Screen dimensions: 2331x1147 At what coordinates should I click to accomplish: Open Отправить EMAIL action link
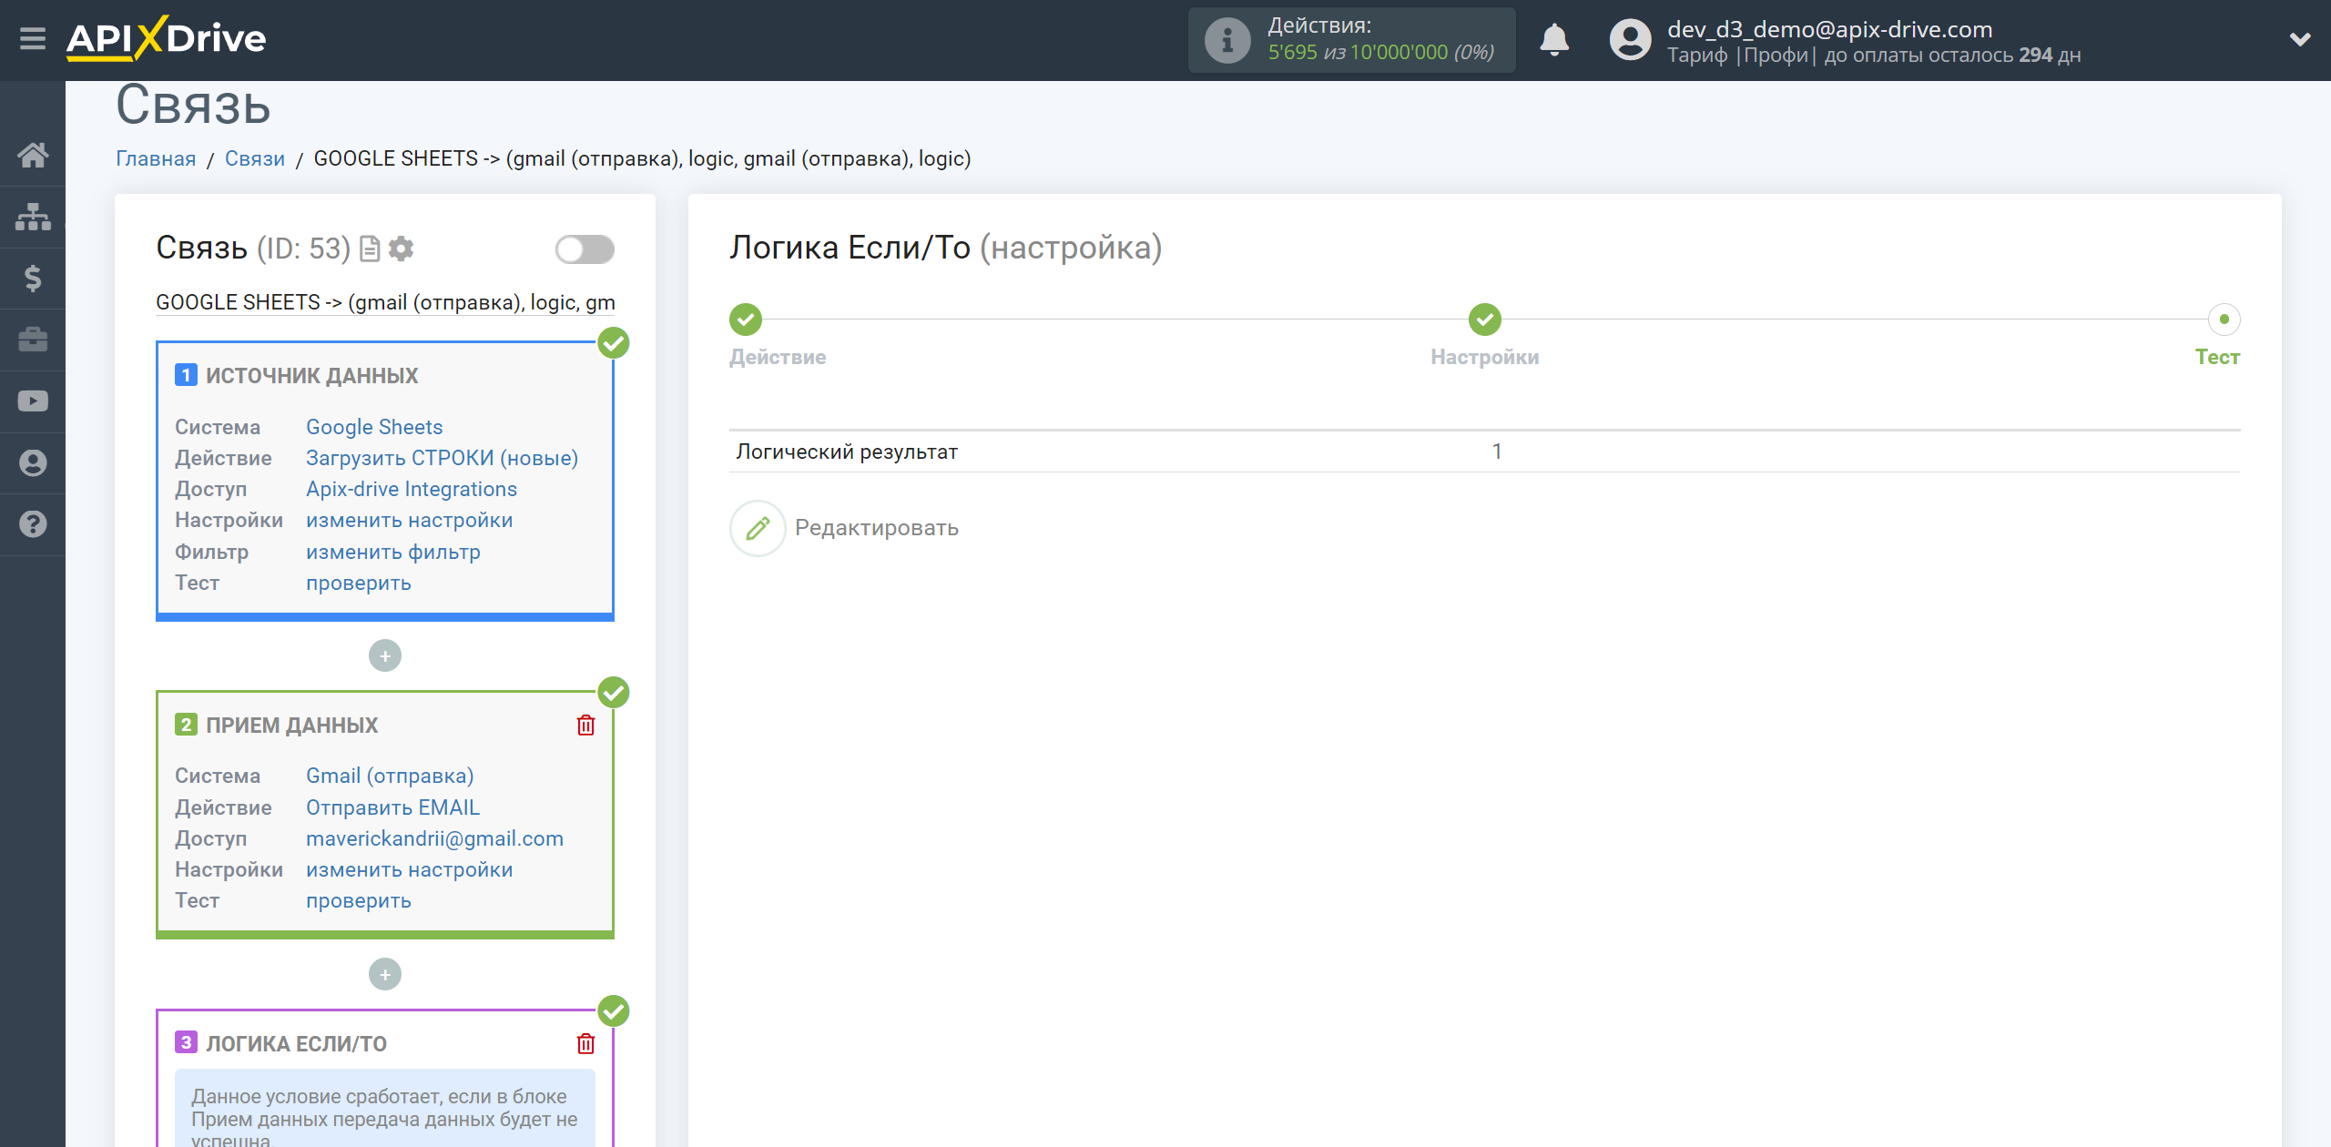(x=392, y=807)
